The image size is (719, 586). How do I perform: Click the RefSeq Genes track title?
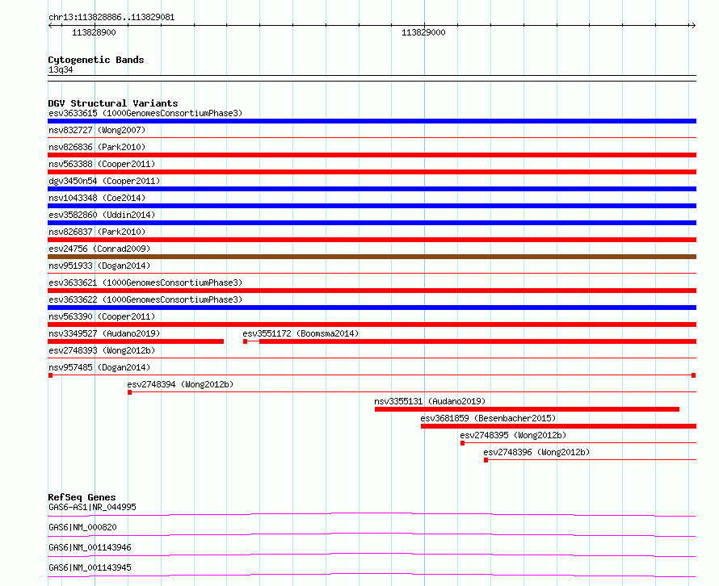click(82, 497)
